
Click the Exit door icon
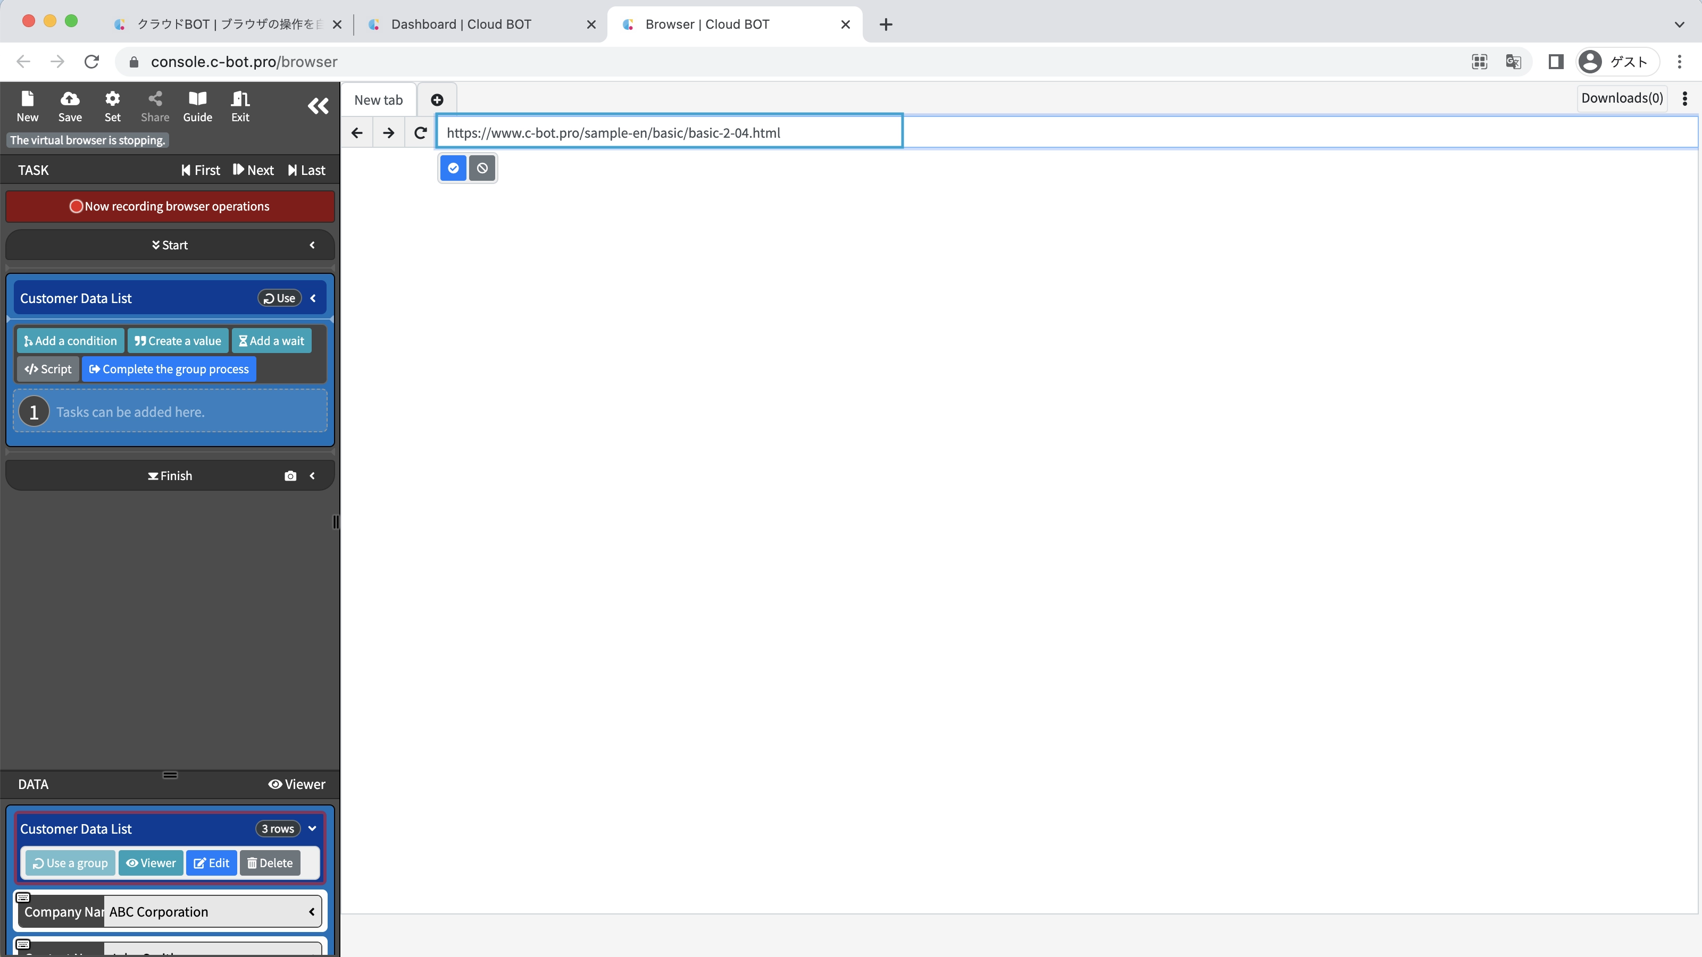point(240,106)
